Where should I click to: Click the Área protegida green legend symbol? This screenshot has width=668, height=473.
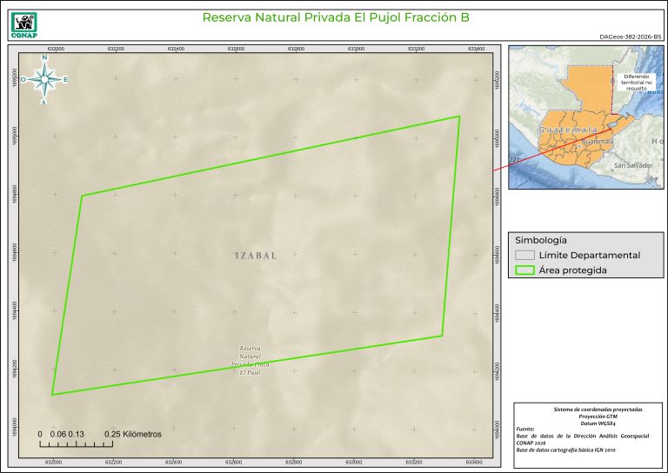click(524, 270)
